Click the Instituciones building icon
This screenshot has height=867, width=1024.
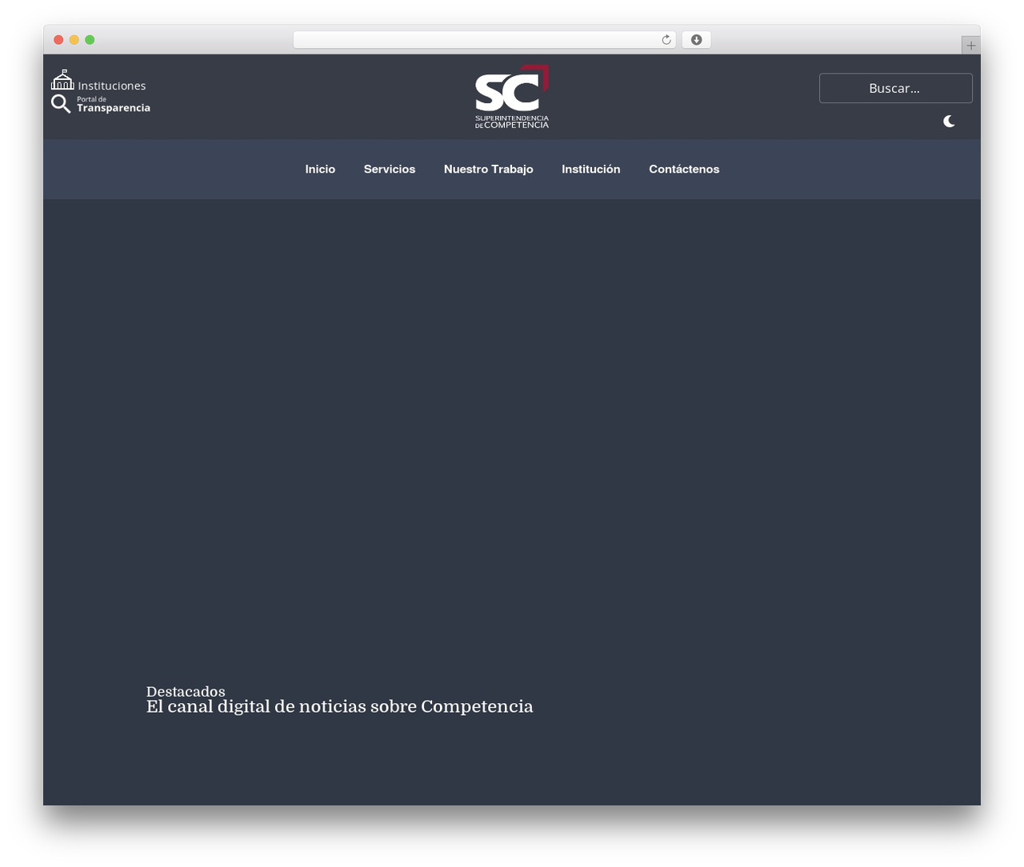pos(62,80)
